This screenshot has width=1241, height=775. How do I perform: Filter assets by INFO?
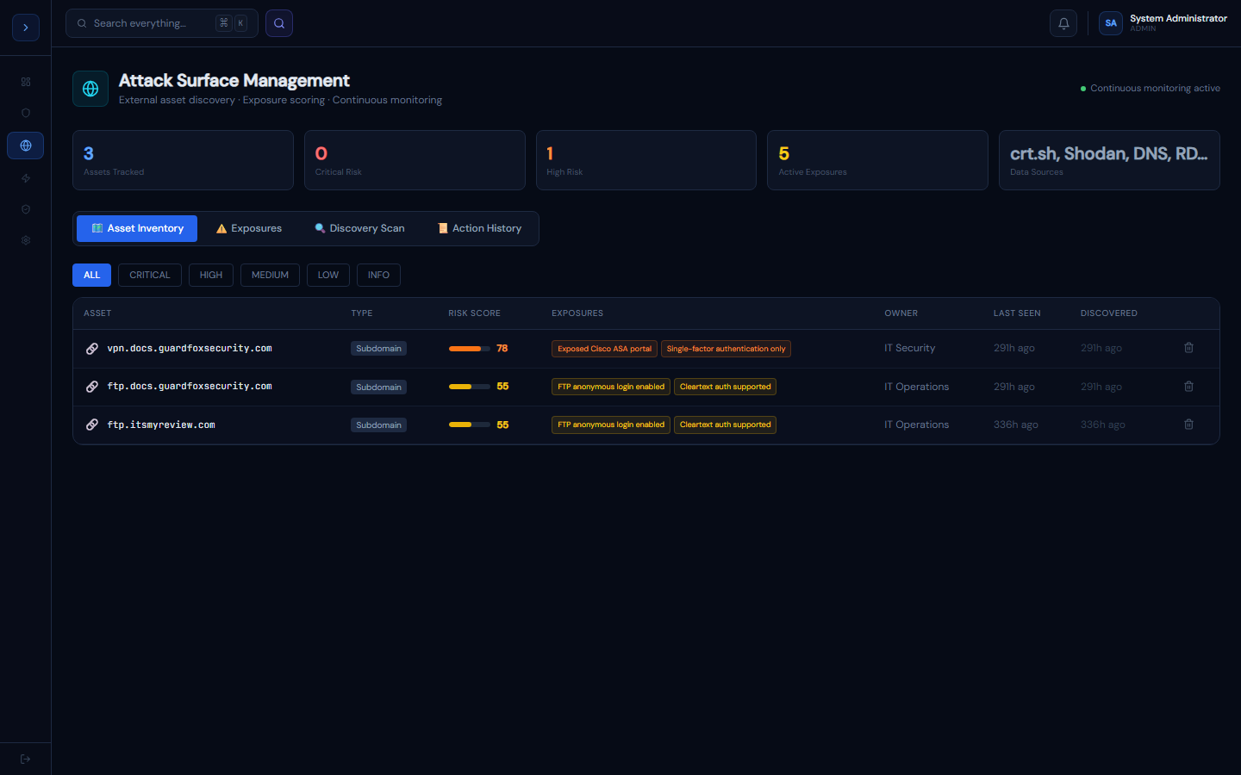pyautogui.click(x=378, y=275)
